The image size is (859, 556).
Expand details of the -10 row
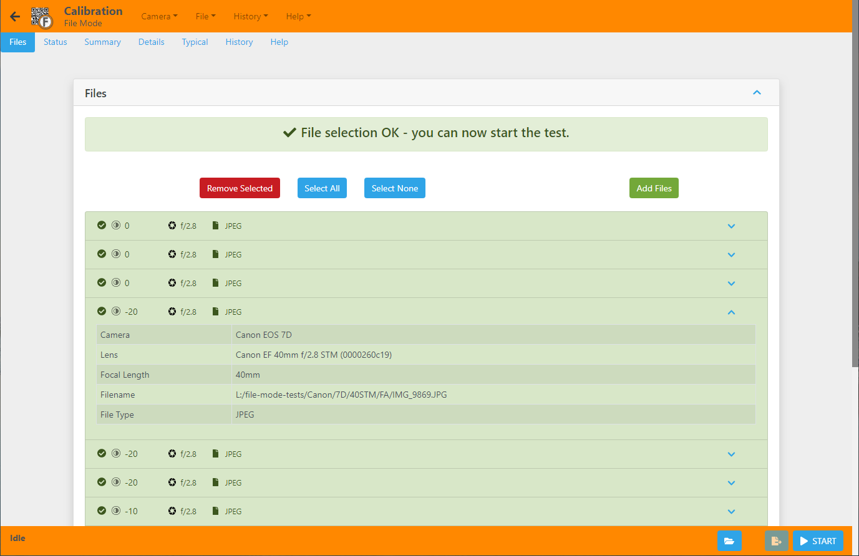731,511
